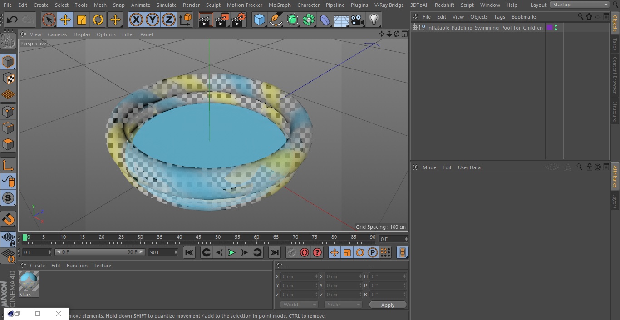
Task: Open the viewport Cameras menu
Action: [57, 34]
